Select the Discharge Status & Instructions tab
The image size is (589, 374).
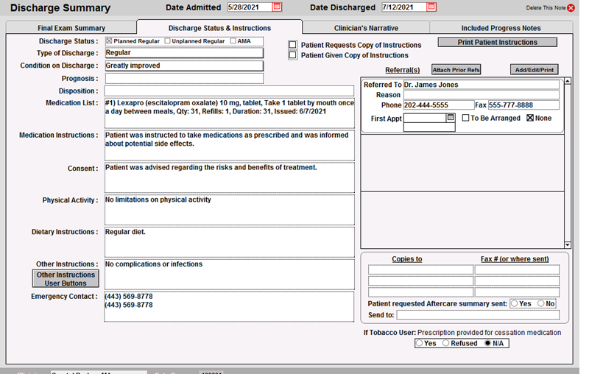tap(219, 28)
